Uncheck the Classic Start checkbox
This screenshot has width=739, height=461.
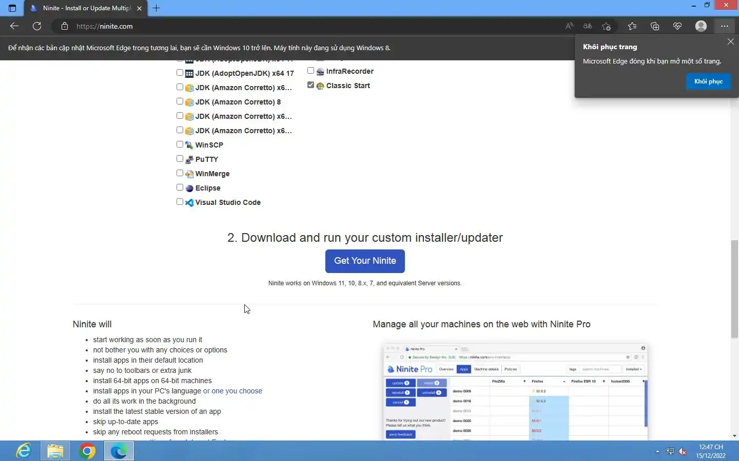310,85
